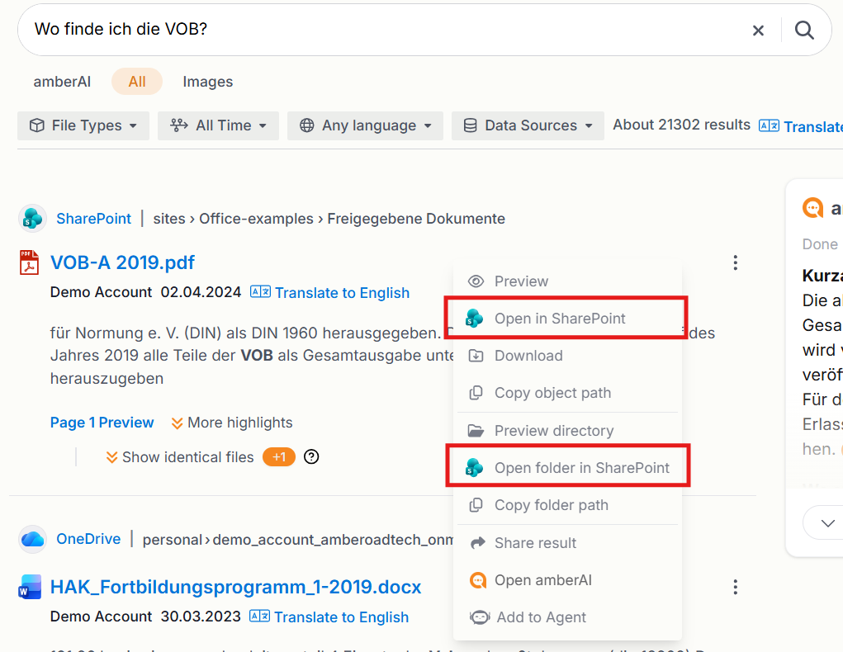
Task: Click the SharePoint source icon in first result
Action: pos(33,219)
